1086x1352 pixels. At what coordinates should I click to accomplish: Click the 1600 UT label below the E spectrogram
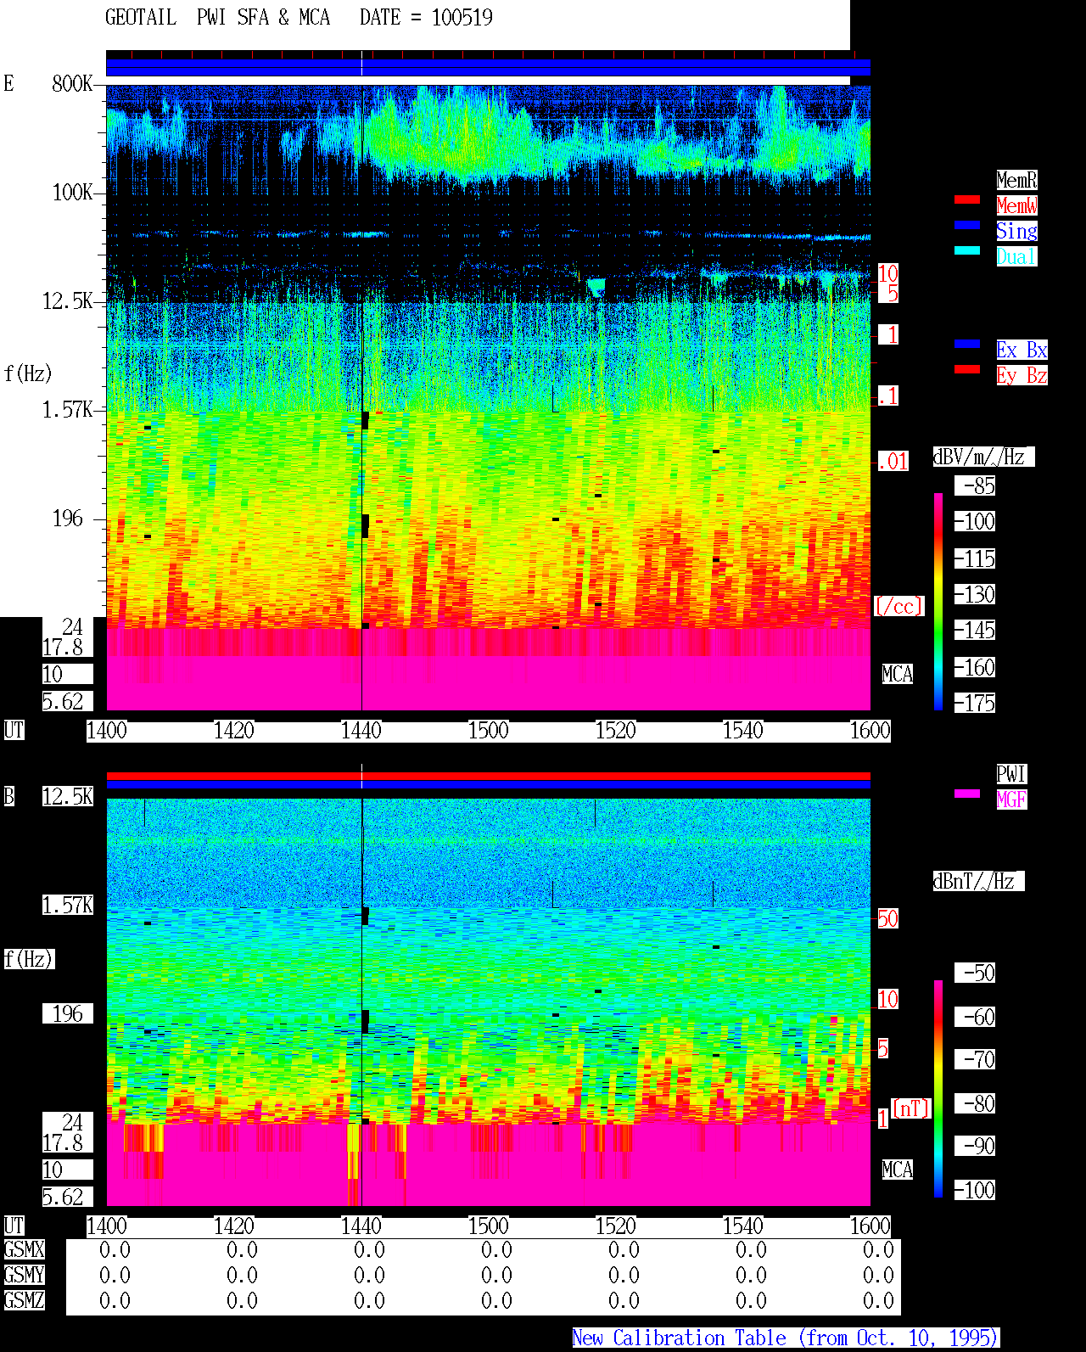pyautogui.click(x=870, y=731)
